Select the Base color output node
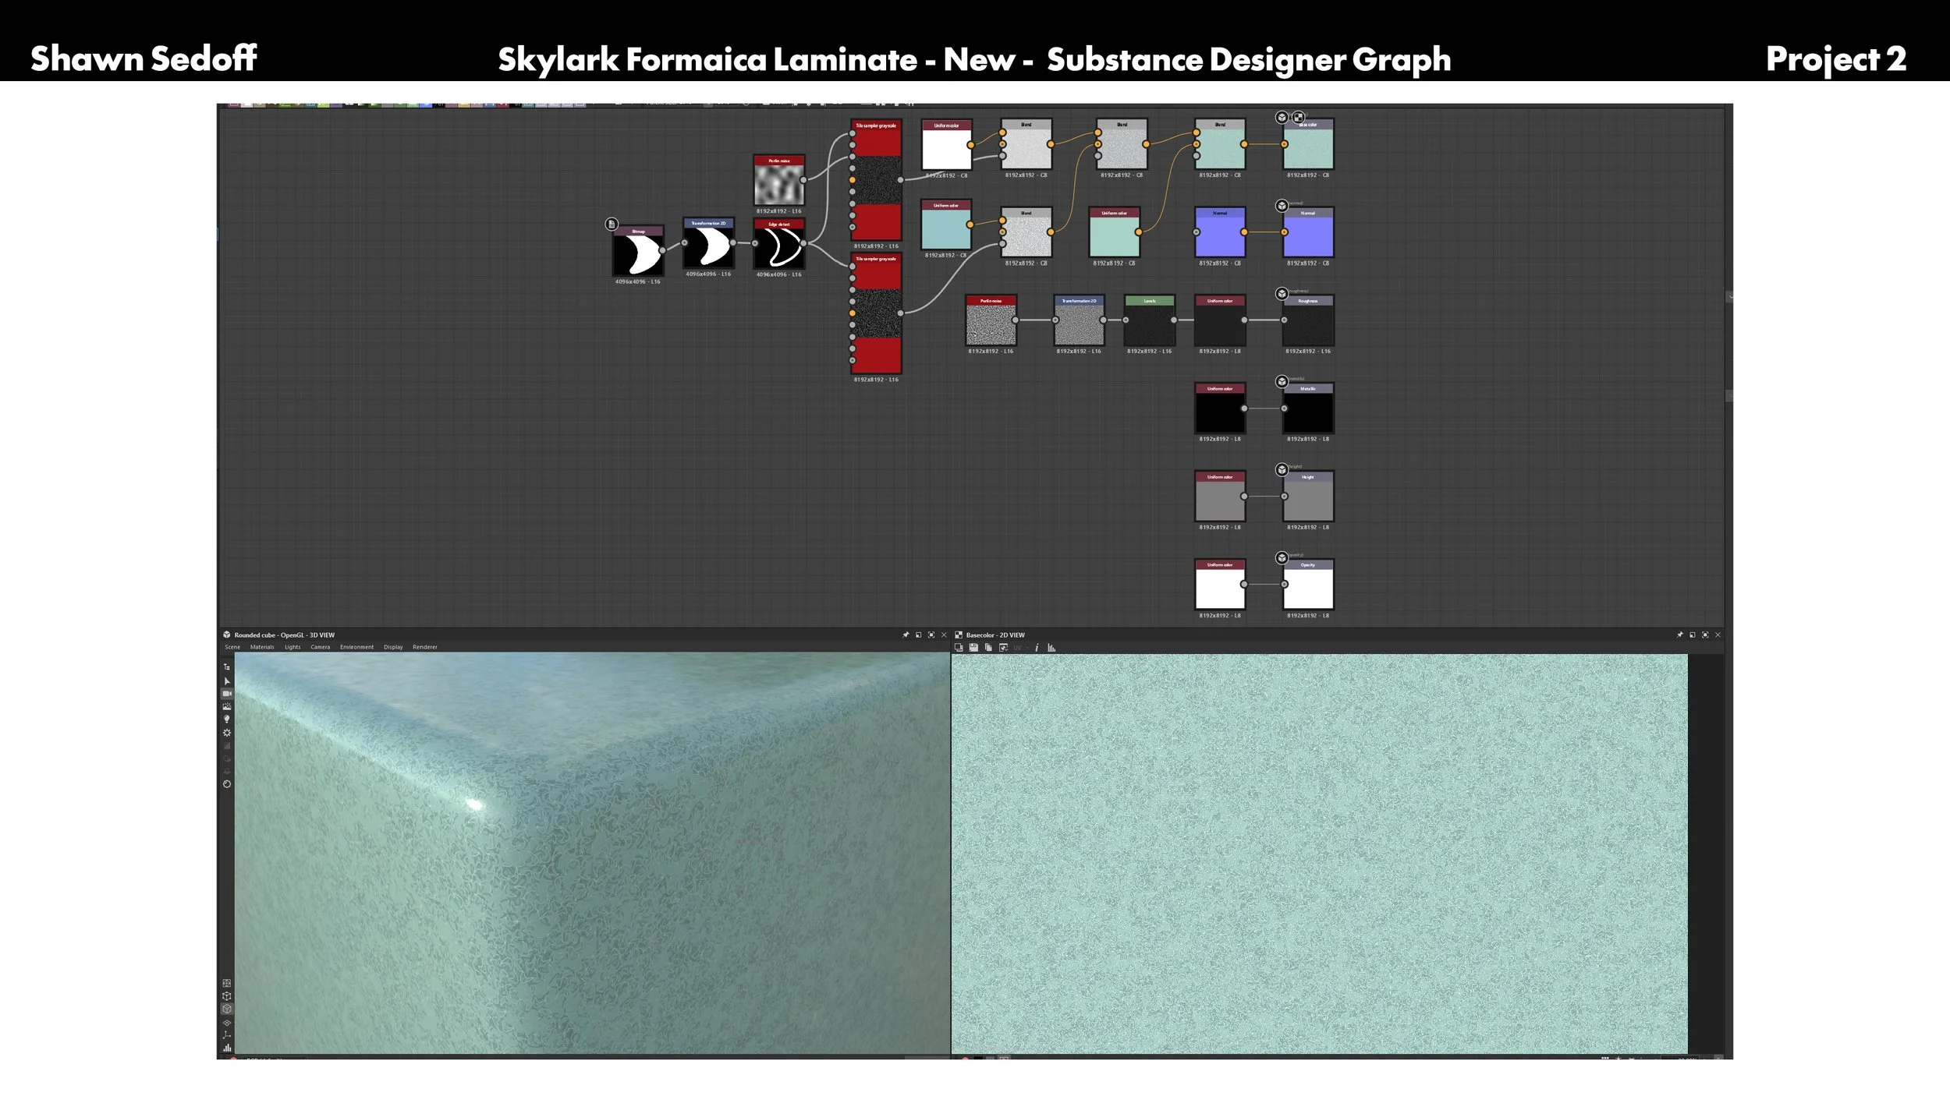Screen dimensions: 1950x1096 click(x=1308, y=144)
